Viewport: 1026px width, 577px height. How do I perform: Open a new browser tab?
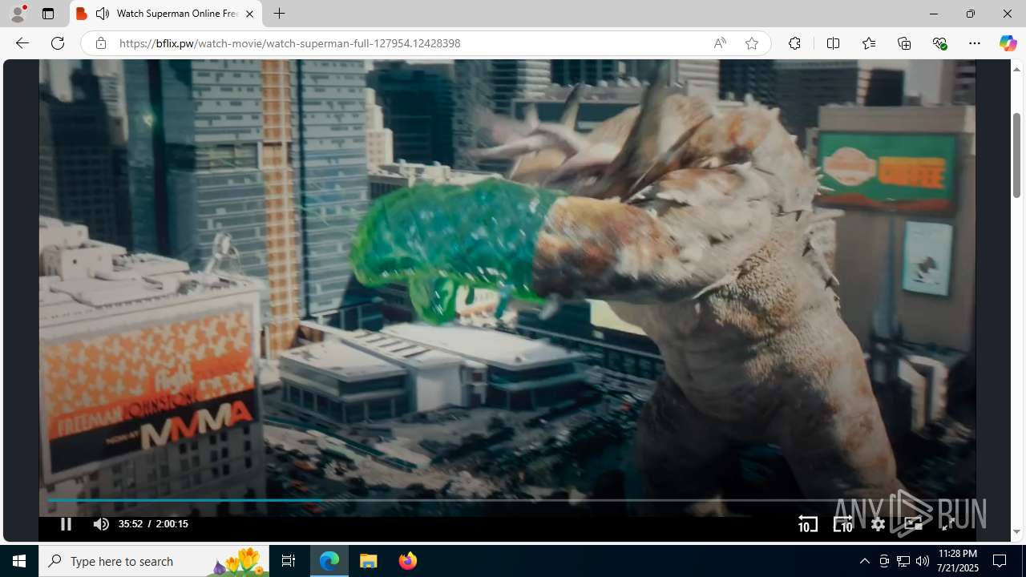(279, 14)
